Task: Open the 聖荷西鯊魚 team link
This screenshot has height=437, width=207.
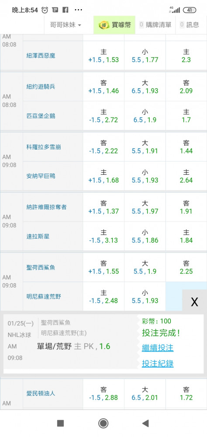Action: (41, 267)
